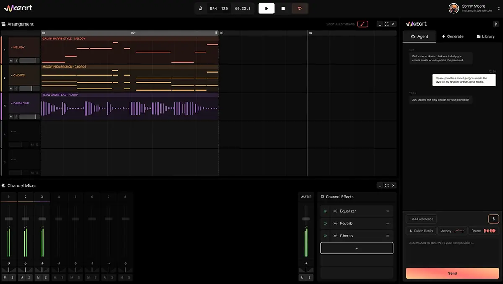Toggle the Equalizer effect power icon
The height and width of the screenshot is (284, 503).
click(x=325, y=211)
